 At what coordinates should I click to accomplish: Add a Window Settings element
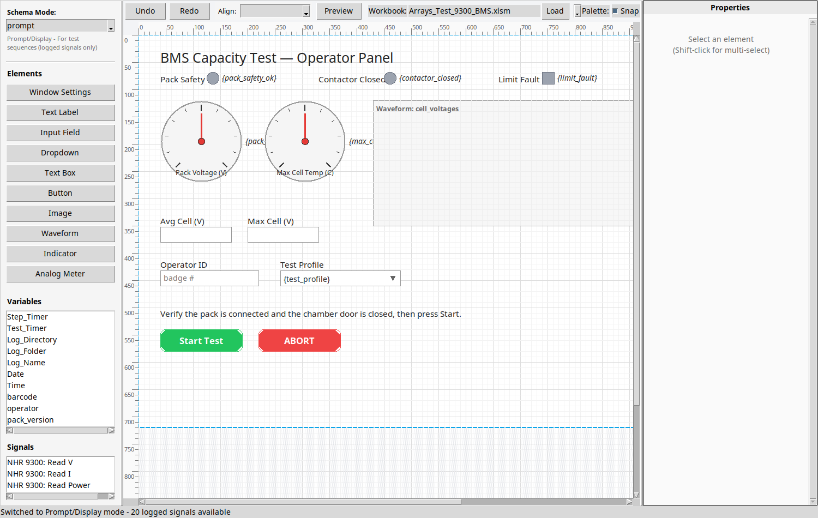pyautogui.click(x=61, y=92)
